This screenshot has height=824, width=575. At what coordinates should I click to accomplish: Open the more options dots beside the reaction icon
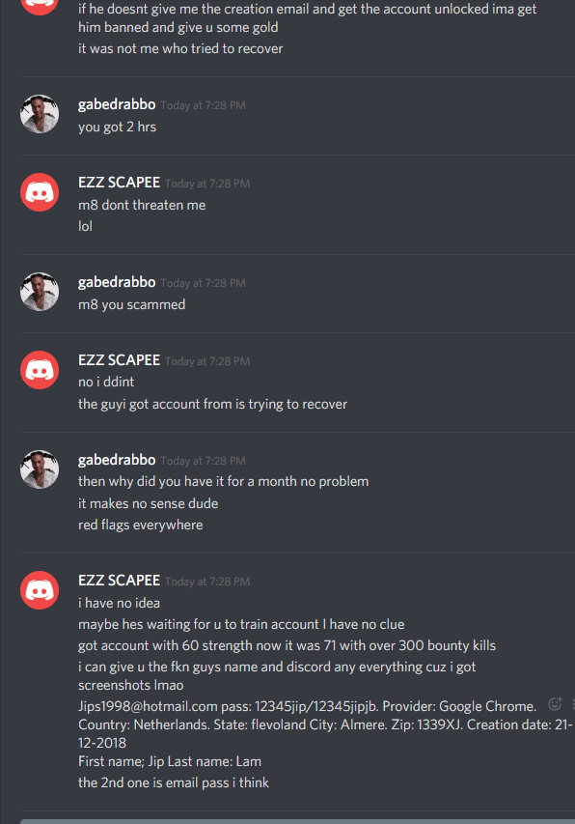[573, 703]
